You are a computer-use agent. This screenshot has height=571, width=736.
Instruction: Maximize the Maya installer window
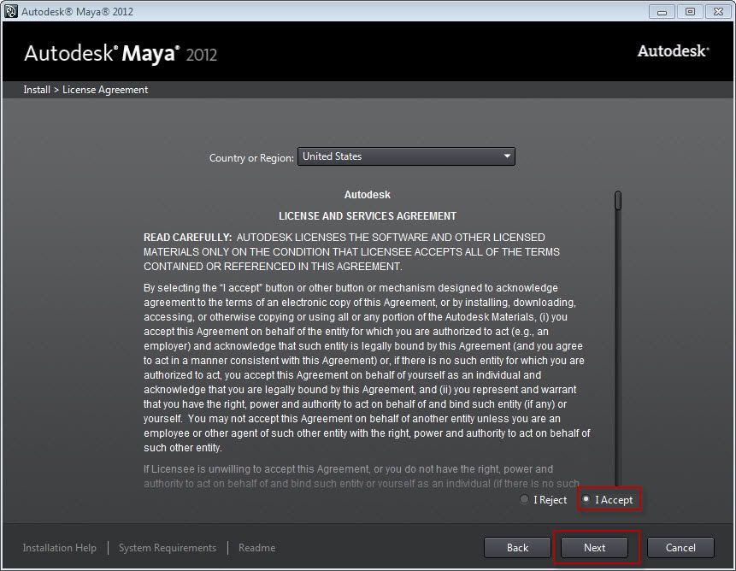[690, 12]
